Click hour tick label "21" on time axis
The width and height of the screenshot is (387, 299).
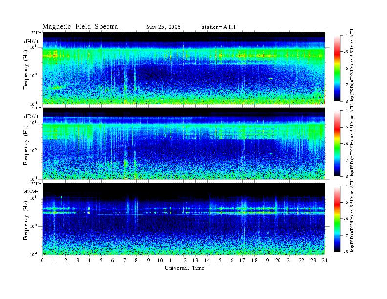click(289, 260)
